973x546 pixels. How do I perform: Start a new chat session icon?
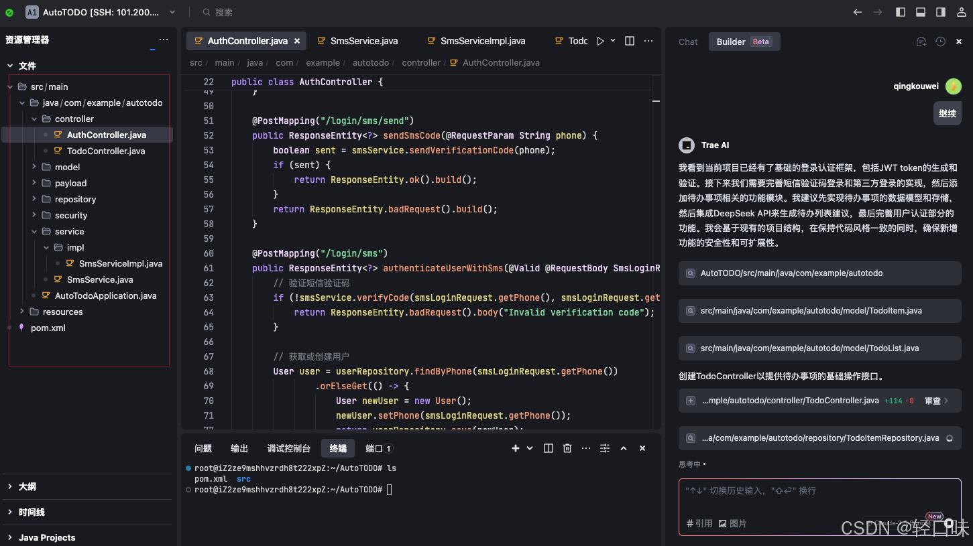pyautogui.click(x=921, y=42)
